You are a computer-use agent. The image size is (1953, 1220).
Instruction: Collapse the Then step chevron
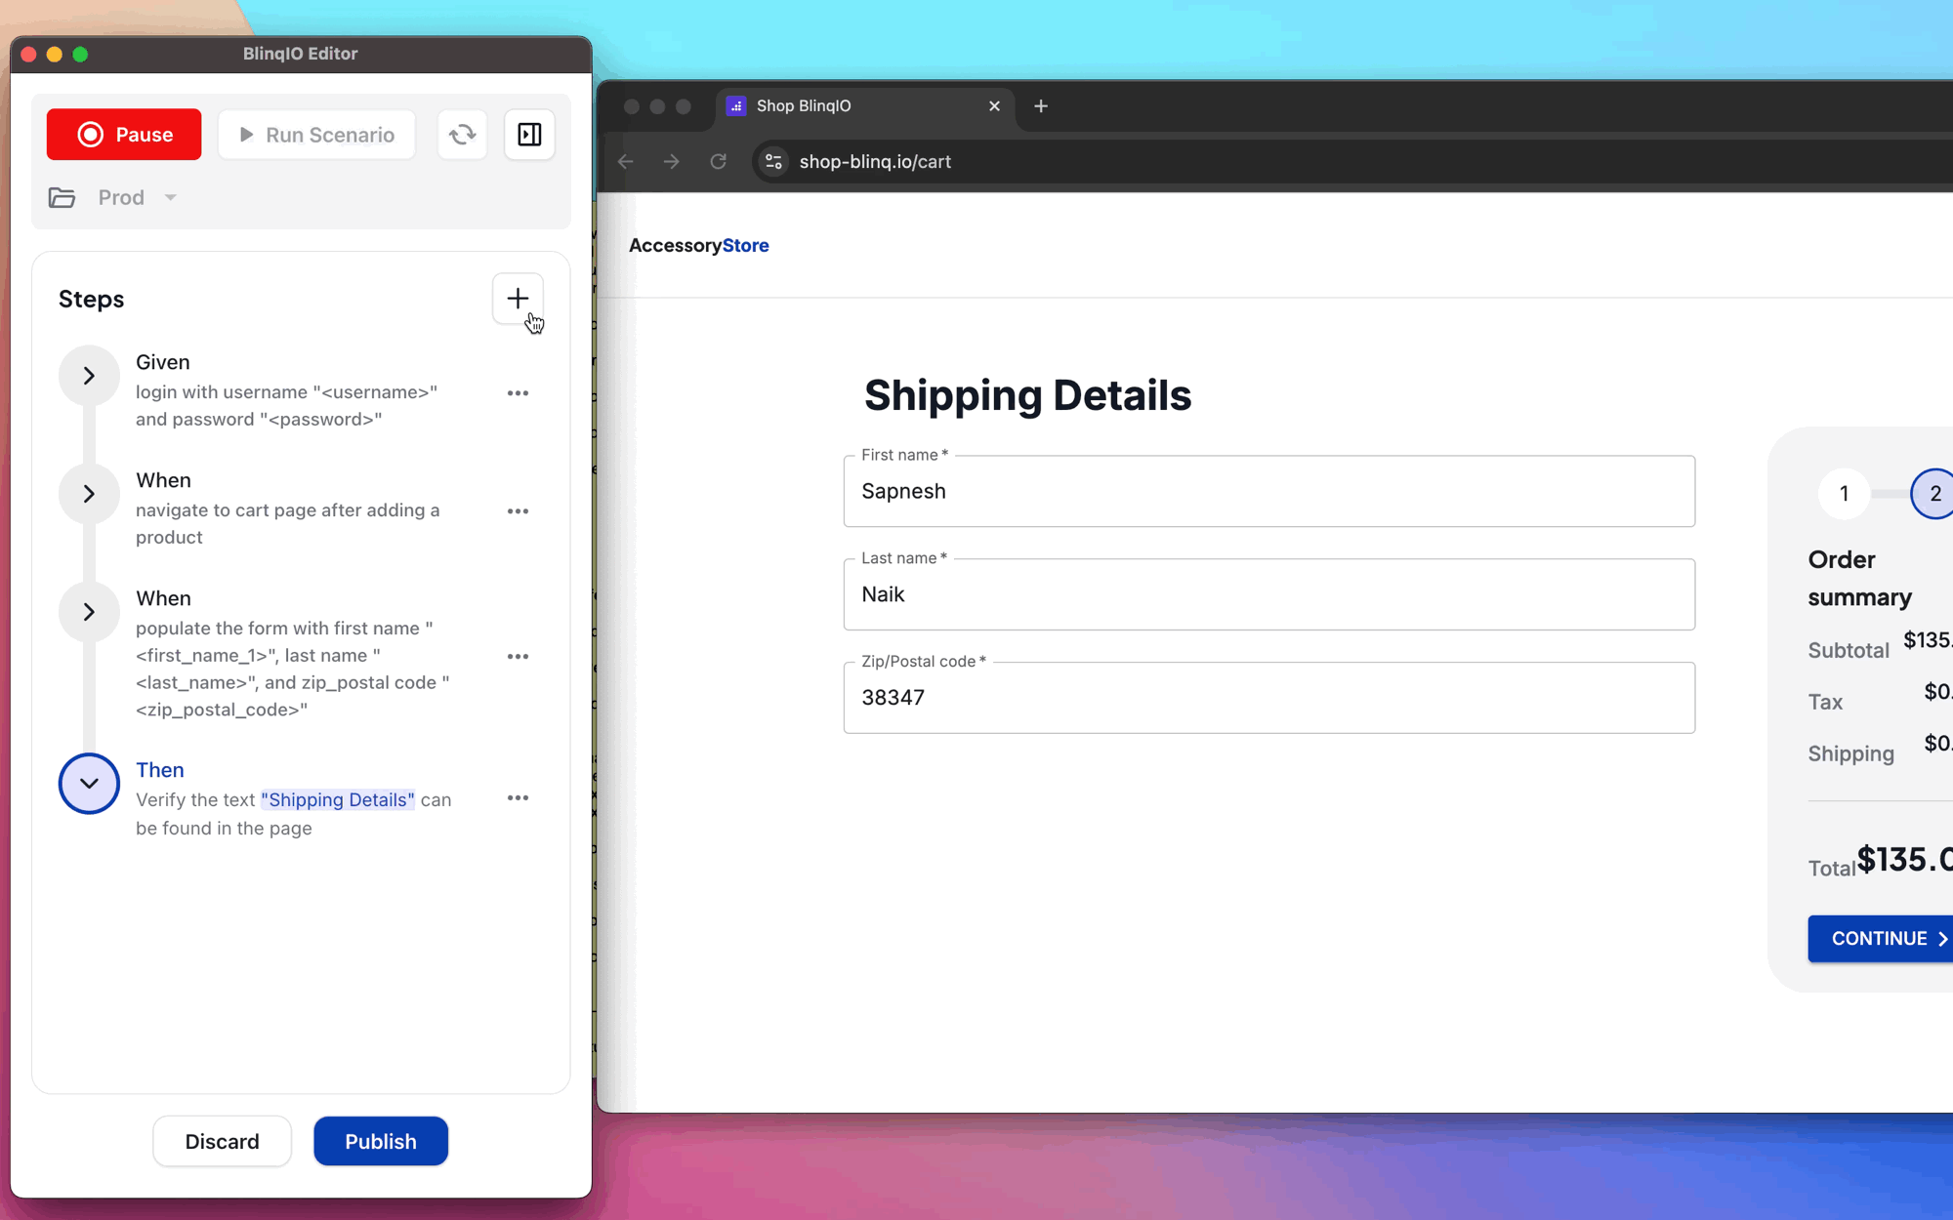[87, 783]
